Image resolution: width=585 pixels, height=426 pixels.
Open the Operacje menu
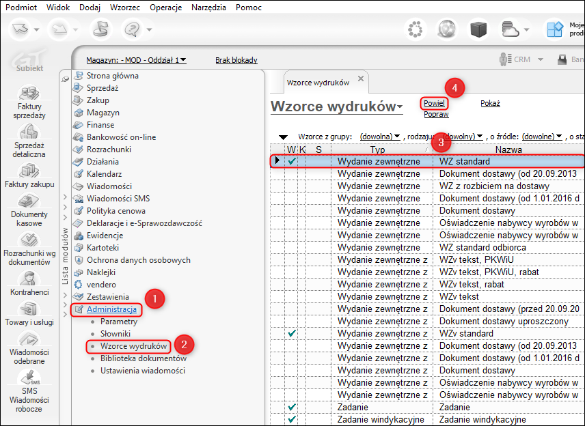pos(165,8)
